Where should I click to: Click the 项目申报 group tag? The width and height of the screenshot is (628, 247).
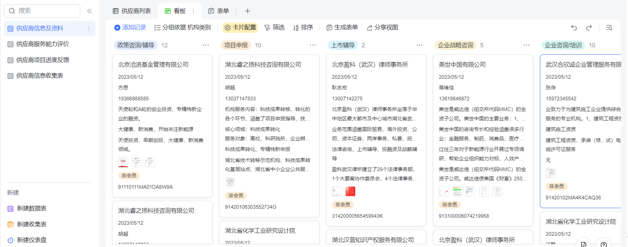(236, 45)
